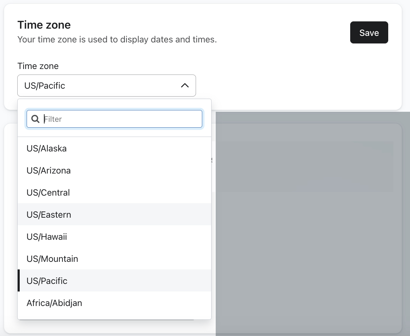The image size is (410, 336).
Task: Select Africa/Abidjan at the bottom
Action: tap(54, 303)
